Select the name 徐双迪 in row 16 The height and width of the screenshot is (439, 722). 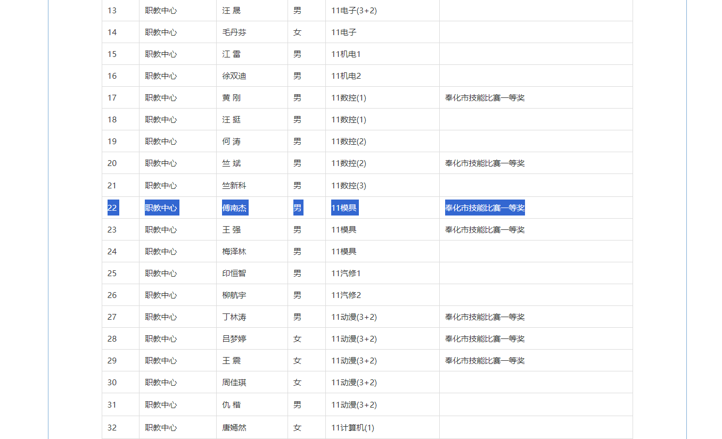234,76
